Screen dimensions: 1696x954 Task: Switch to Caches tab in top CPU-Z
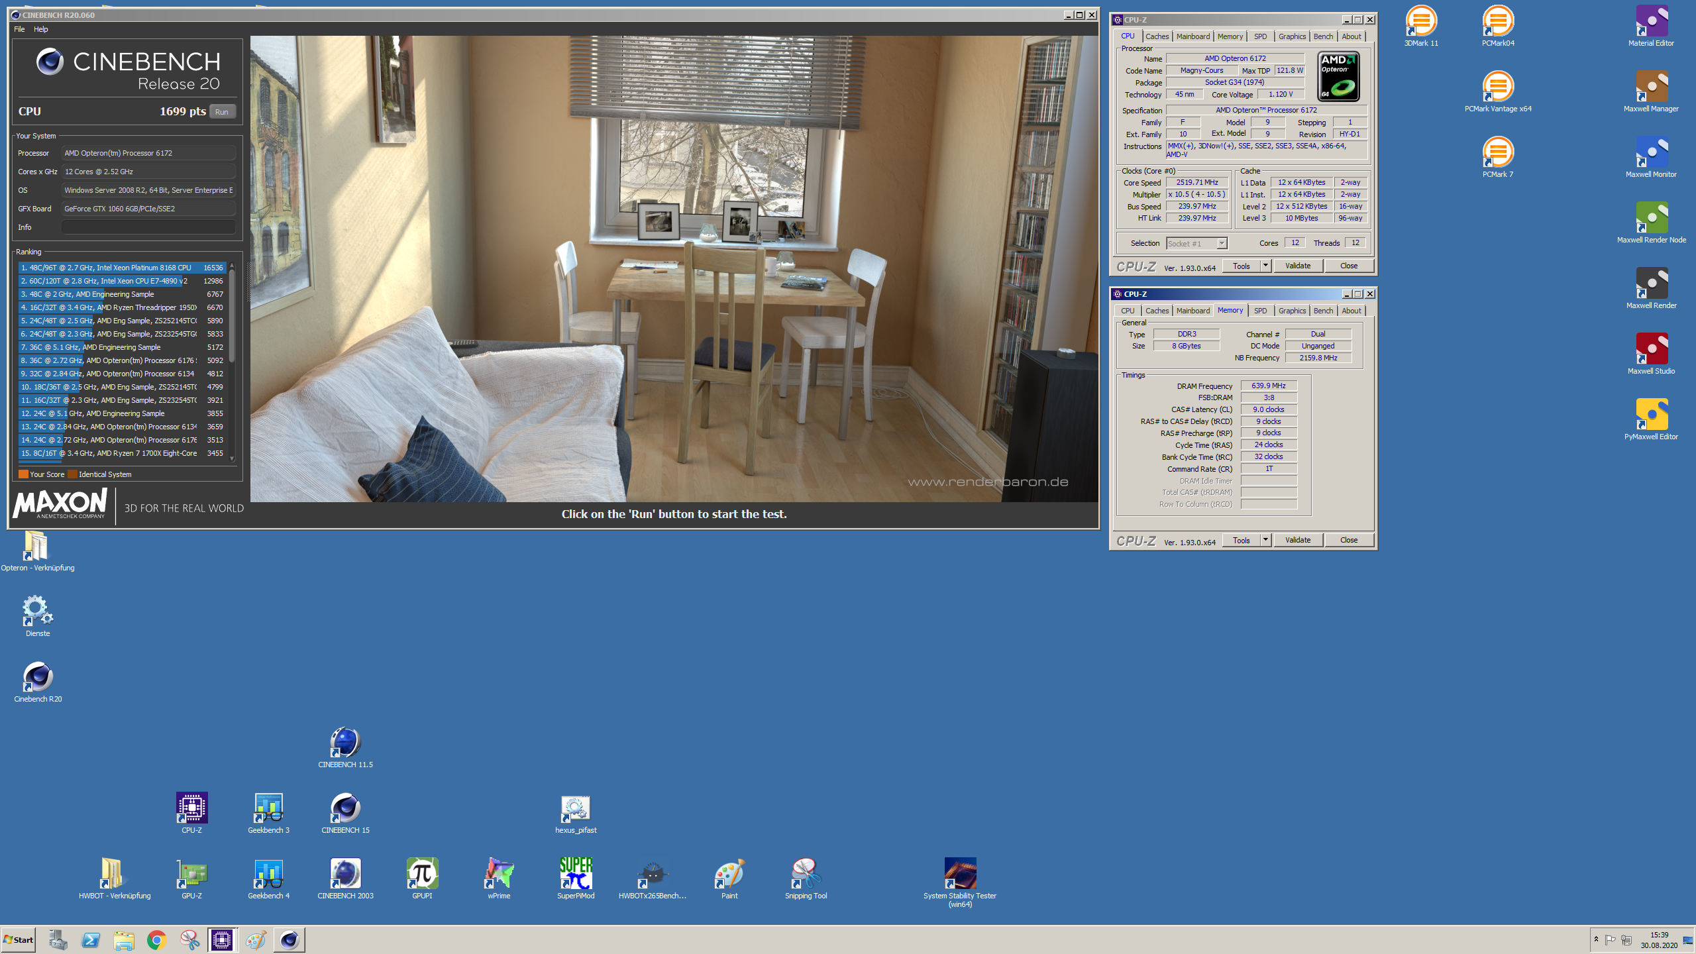pos(1157,36)
